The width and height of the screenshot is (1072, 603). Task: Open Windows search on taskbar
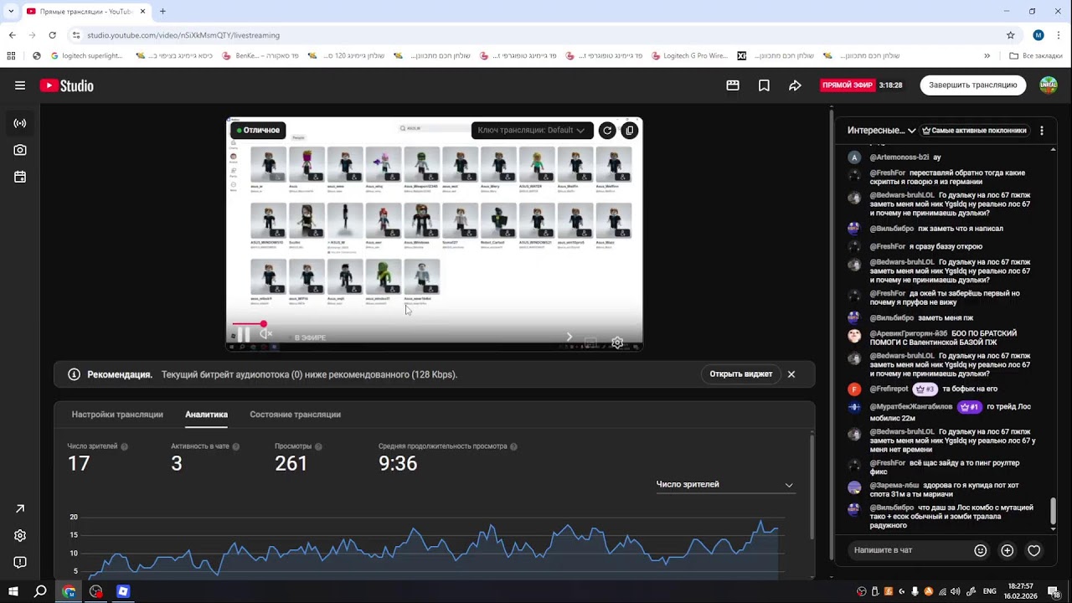(x=40, y=591)
